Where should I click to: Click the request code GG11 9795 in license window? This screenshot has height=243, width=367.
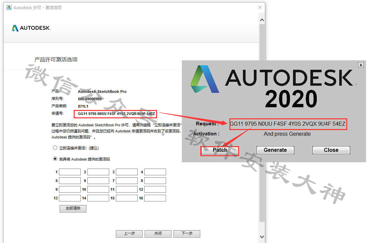pos(116,114)
